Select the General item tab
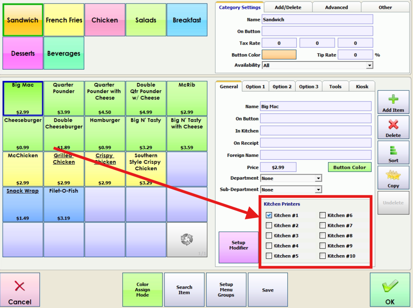The height and width of the screenshot is (308, 413). tap(229, 86)
